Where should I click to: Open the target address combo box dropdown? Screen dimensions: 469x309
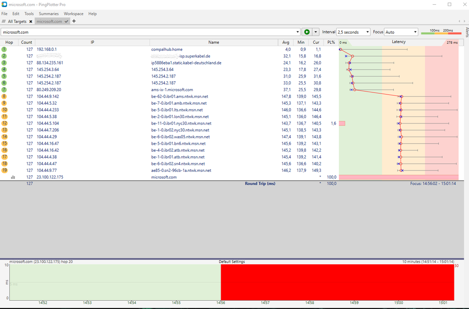click(x=297, y=32)
